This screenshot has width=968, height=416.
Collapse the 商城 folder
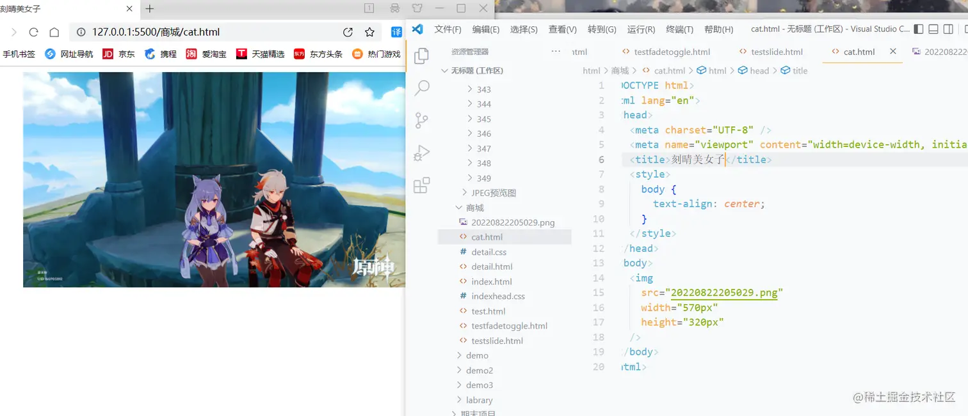[469, 208]
